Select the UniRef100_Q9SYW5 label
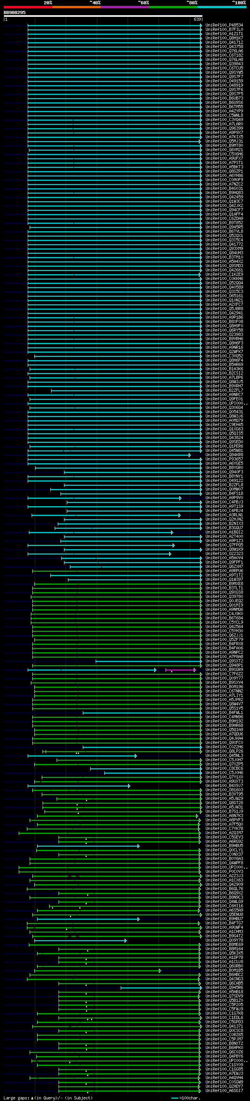 point(224,72)
